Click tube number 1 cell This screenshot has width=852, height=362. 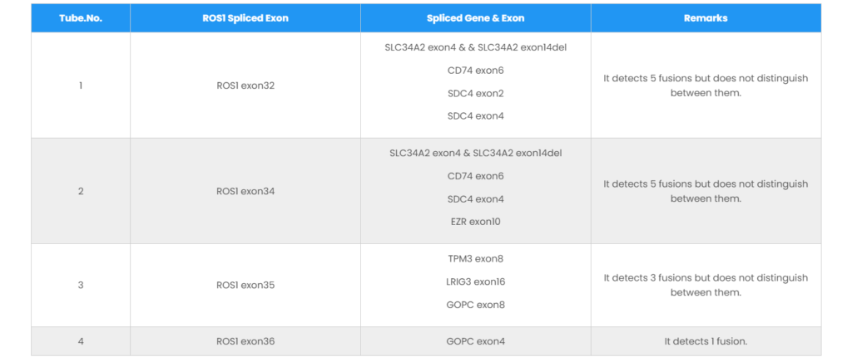(81, 86)
